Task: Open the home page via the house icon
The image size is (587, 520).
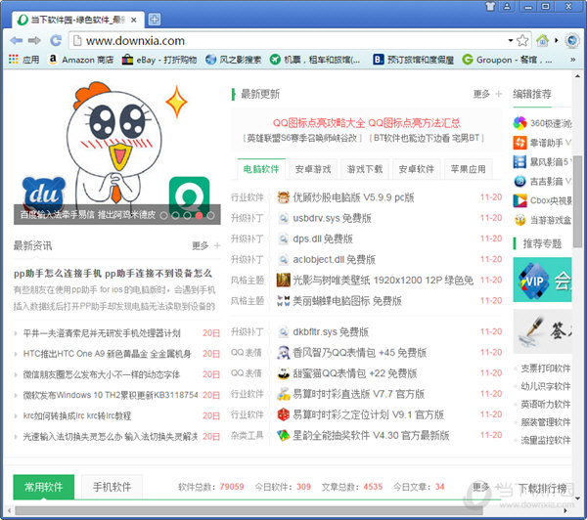Action: pyautogui.click(x=542, y=40)
